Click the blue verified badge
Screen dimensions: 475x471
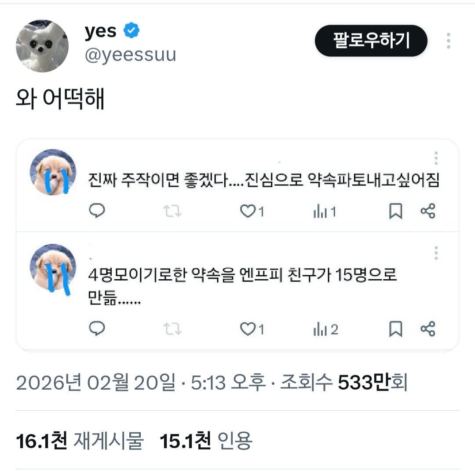(x=131, y=31)
